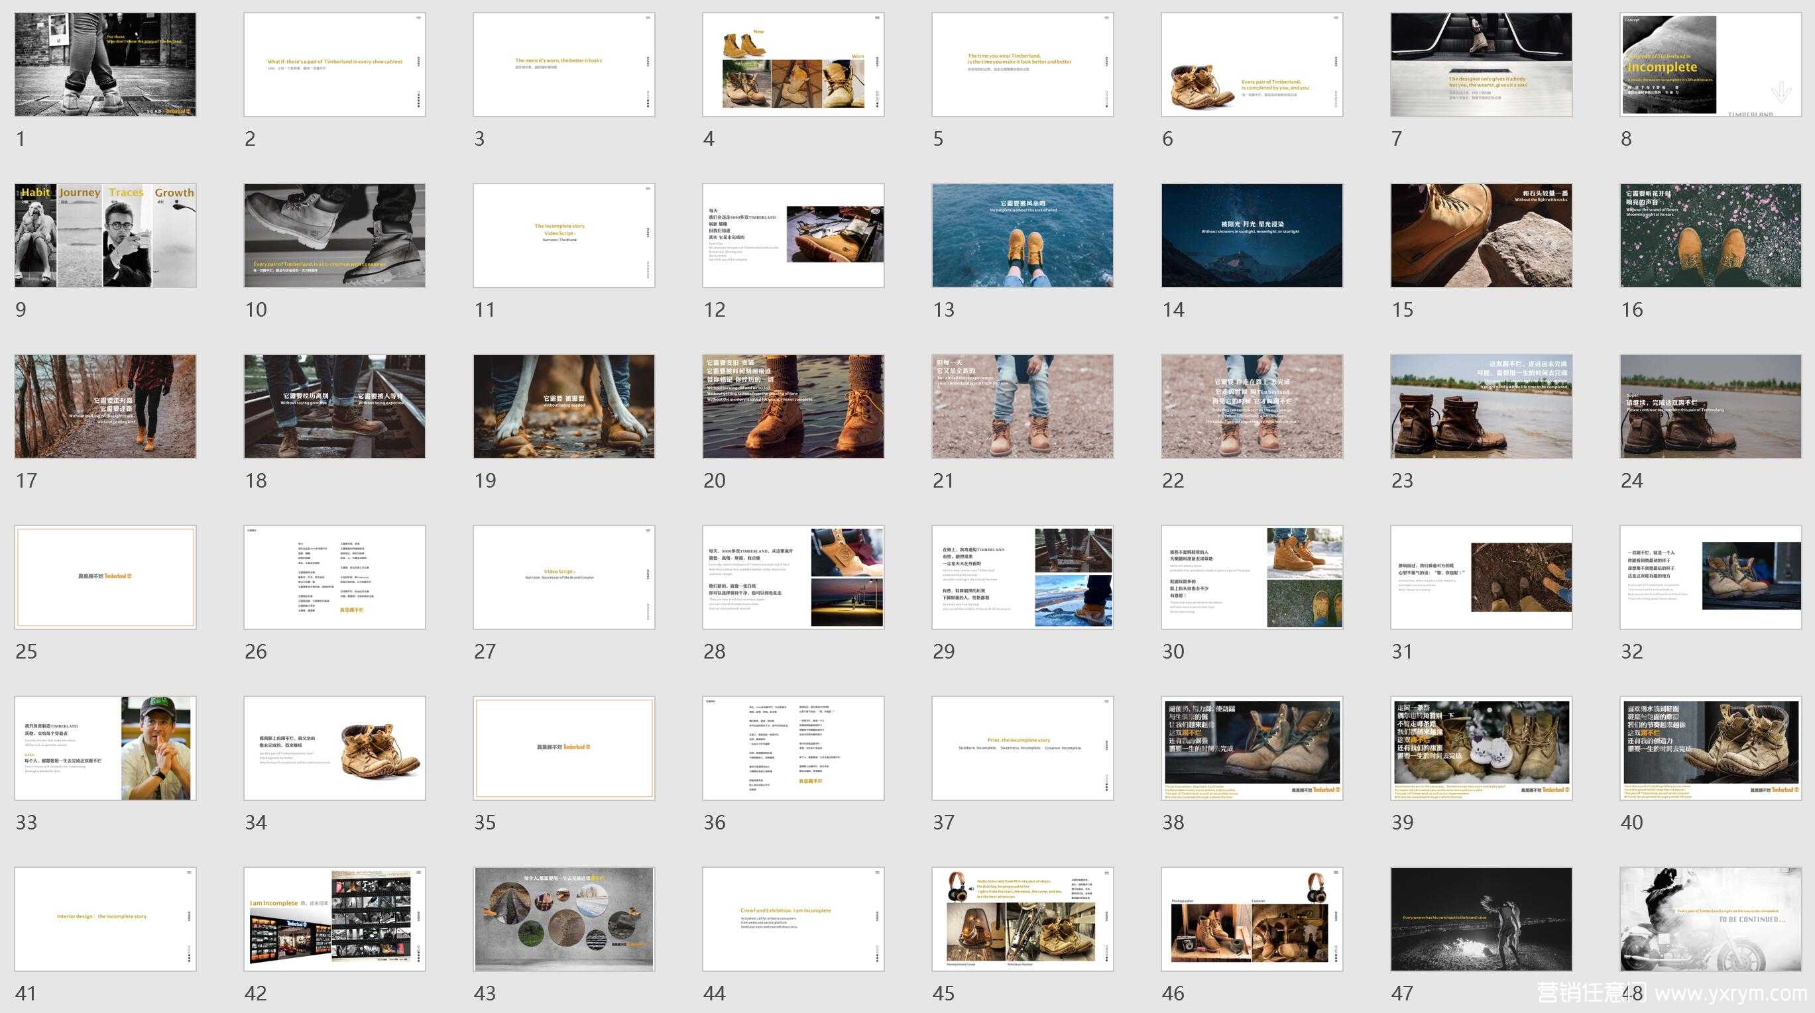1815x1013 pixels.
Task: Select slide 46 Photographer and Explorer thumbnail
Action: 1252,920
